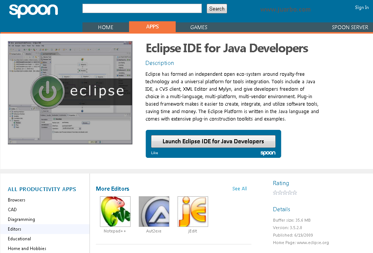This screenshot has width=373, height=253.
Task: Select the Browsers category
Action: coord(16,200)
